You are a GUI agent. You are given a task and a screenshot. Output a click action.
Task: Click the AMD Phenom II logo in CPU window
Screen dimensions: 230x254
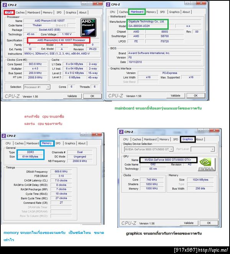point(88,28)
